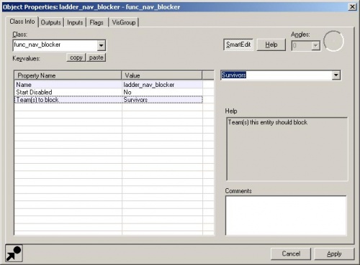Switch to the Class Info tab
This screenshot has width=360, height=265.
coord(22,22)
